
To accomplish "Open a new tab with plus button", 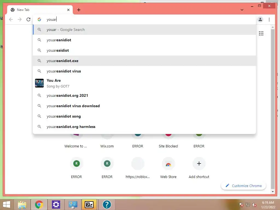I will click(79, 10).
